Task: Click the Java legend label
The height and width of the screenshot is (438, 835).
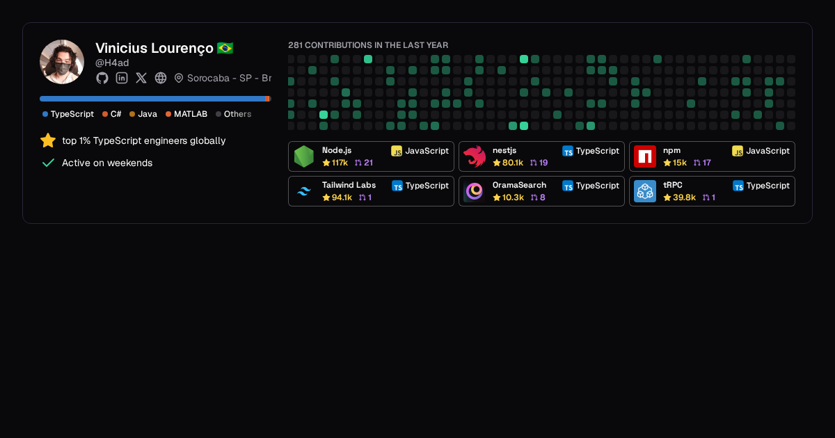Action: tap(148, 114)
